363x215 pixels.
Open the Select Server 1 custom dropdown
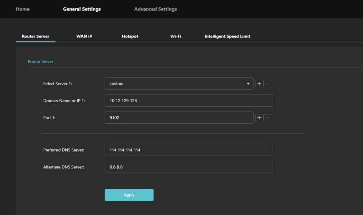pos(179,83)
